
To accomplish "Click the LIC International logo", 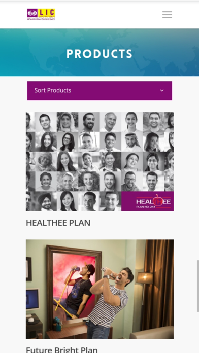I will coord(41,14).
